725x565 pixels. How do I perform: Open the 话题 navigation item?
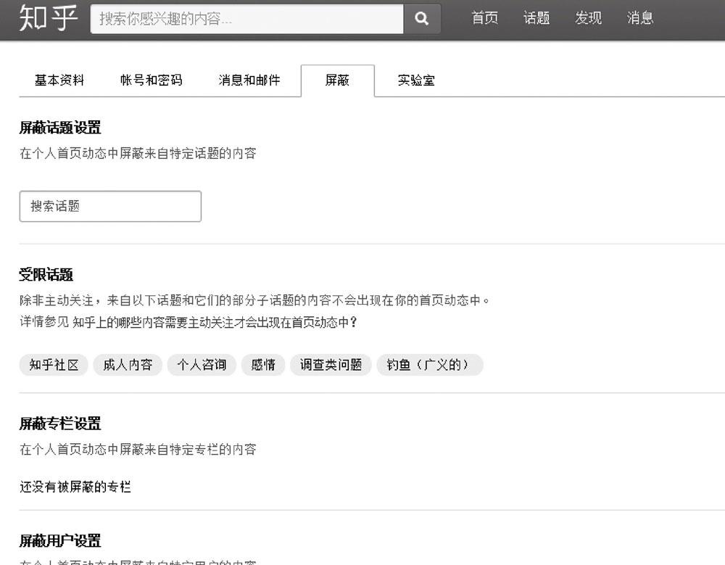pos(536,18)
